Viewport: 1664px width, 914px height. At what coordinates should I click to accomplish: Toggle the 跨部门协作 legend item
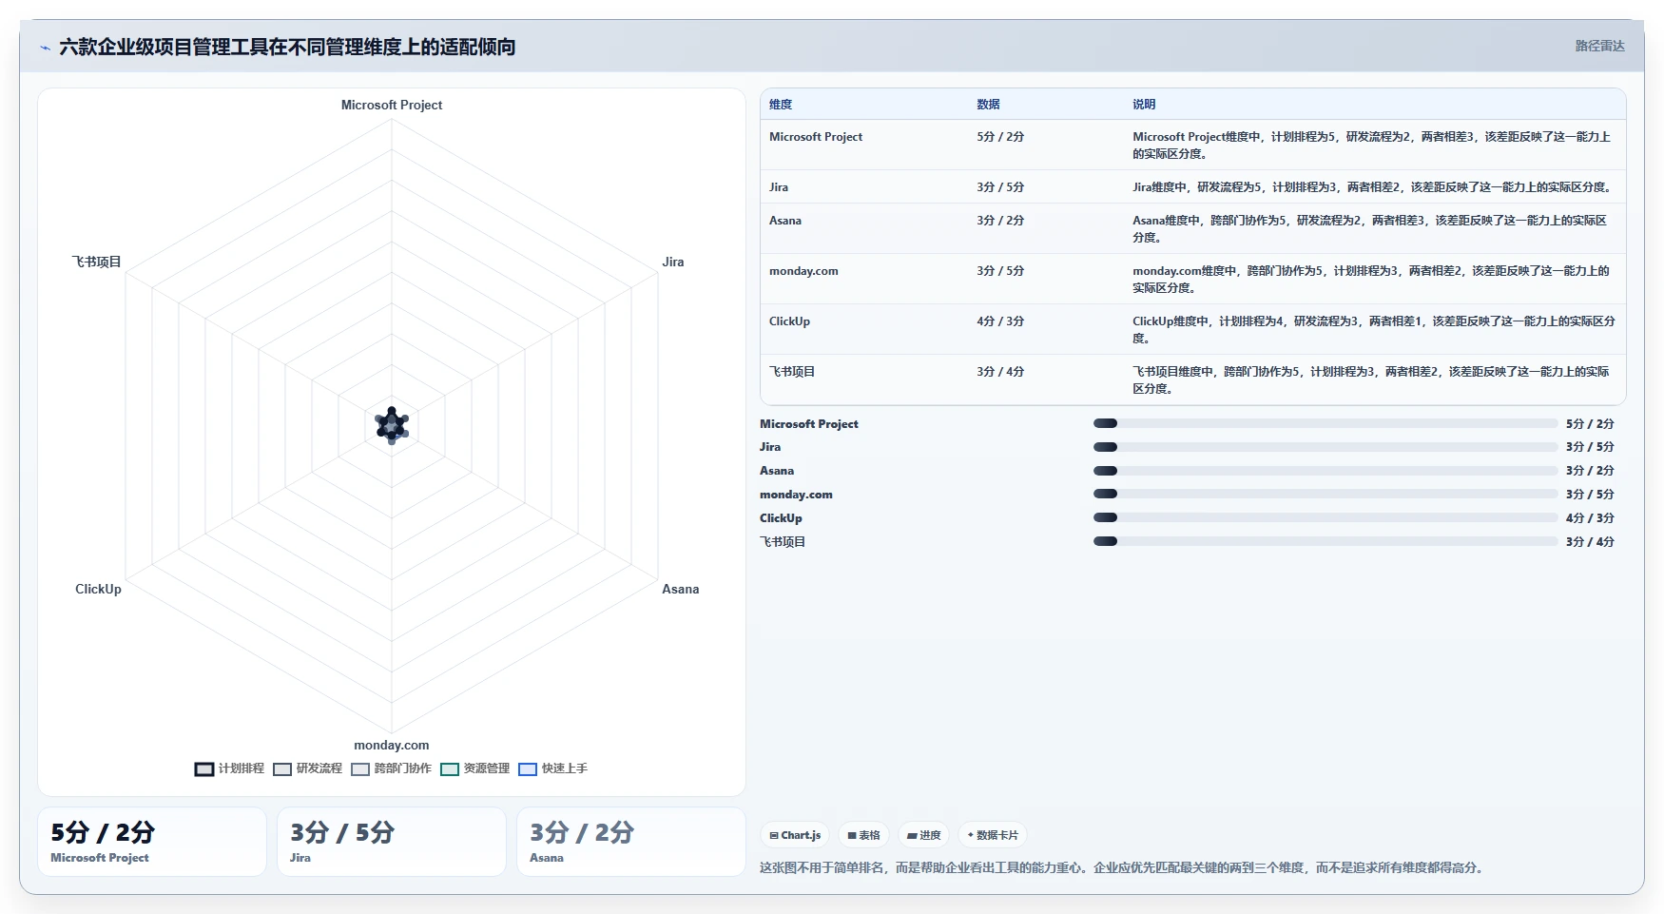[x=391, y=768]
